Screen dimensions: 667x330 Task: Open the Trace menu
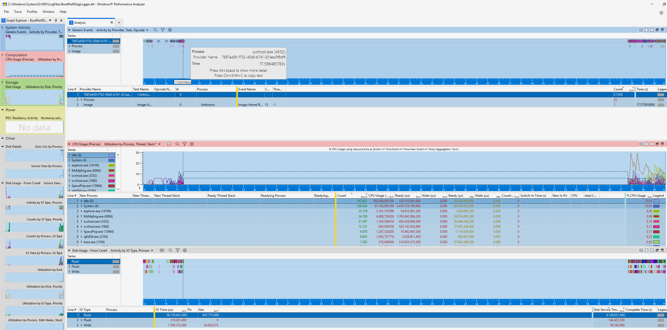click(18, 12)
